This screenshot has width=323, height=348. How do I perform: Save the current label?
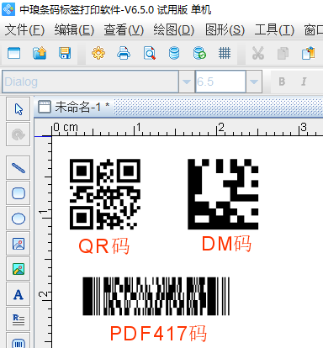coord(65,53)
